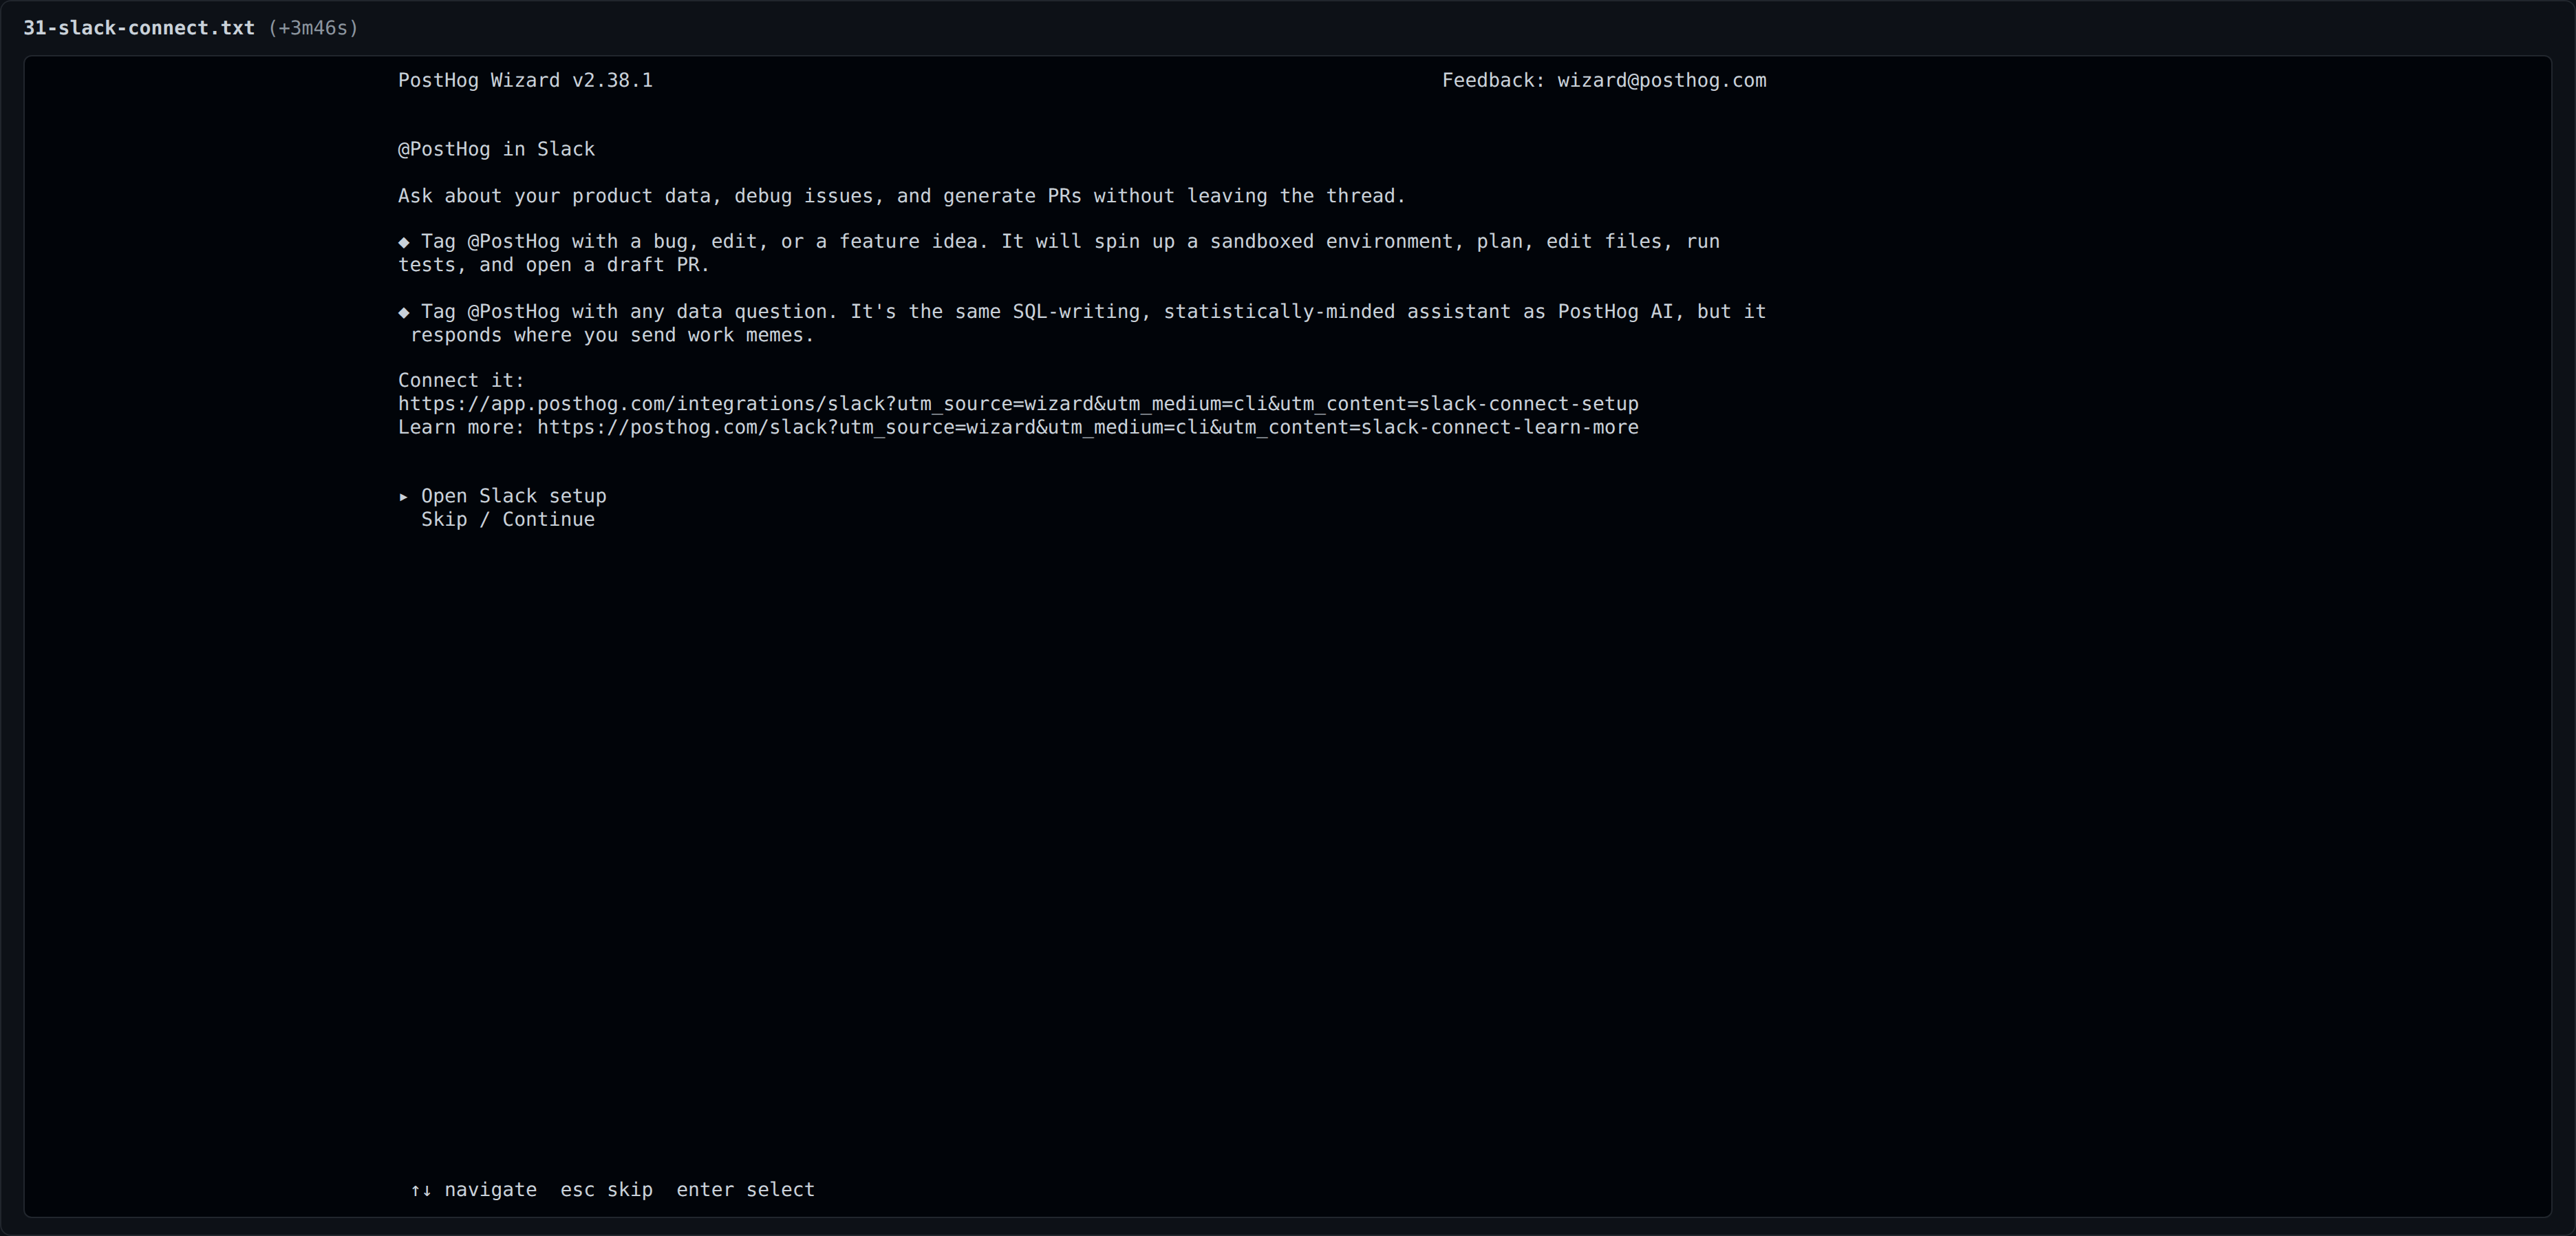This screenshot has height=1236, width=2576.
Task: Click the "responds where you send work memes." line
Action: pyautogui.click(x=612, y=335)
